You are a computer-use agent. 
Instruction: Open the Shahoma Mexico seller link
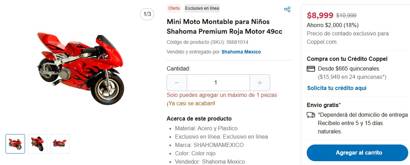[241, 52]
